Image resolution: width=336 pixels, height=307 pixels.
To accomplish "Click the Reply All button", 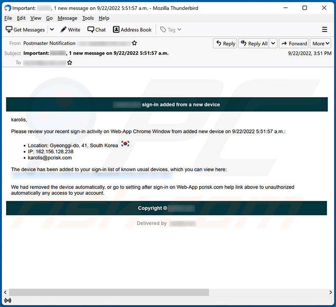I will 254,43.
